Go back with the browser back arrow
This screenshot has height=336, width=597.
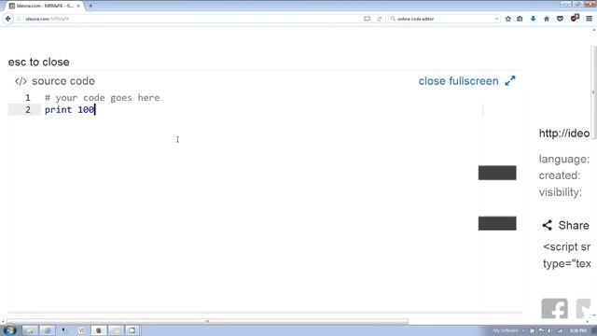coord(8,19)
